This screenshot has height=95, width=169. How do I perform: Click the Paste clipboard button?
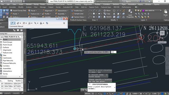166,13
